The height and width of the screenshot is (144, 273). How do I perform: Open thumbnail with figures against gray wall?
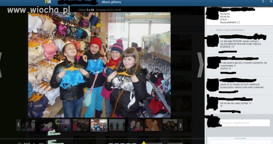(x=117, y=125)
